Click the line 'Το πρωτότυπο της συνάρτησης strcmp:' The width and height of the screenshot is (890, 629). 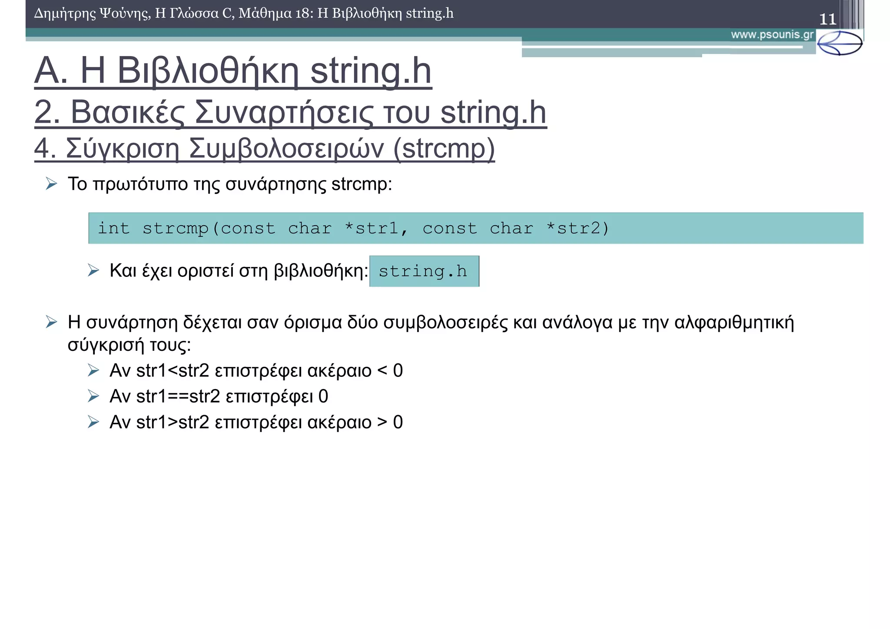tap(230, 184)
